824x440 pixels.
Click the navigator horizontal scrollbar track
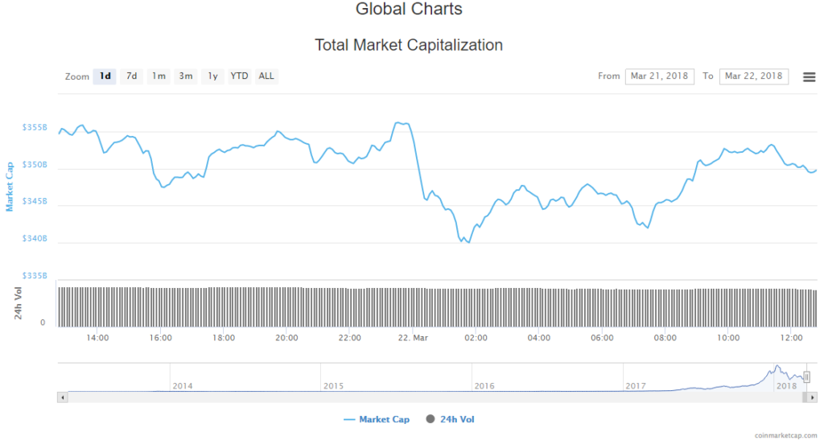[402, 397]
